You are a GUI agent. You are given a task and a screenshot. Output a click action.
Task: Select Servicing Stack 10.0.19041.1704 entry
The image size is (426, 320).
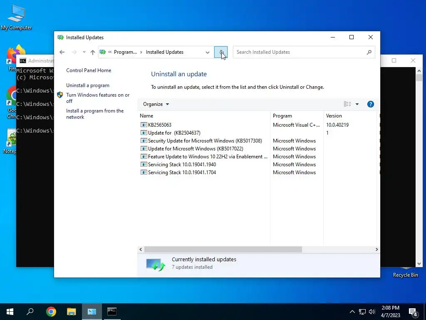coord(258,172)
